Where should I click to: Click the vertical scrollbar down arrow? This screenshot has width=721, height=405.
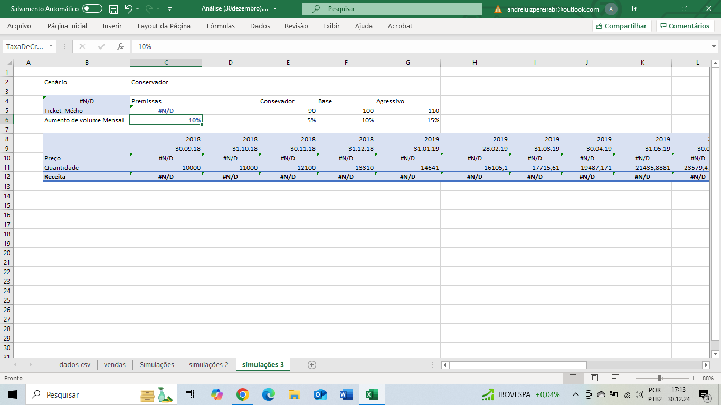tap(715, 354)
